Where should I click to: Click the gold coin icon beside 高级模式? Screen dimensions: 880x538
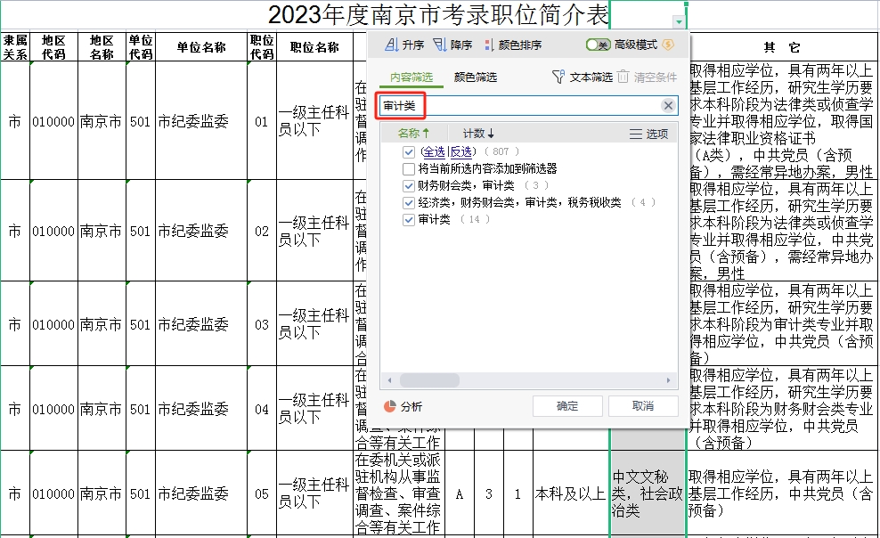tap(668, 45)
